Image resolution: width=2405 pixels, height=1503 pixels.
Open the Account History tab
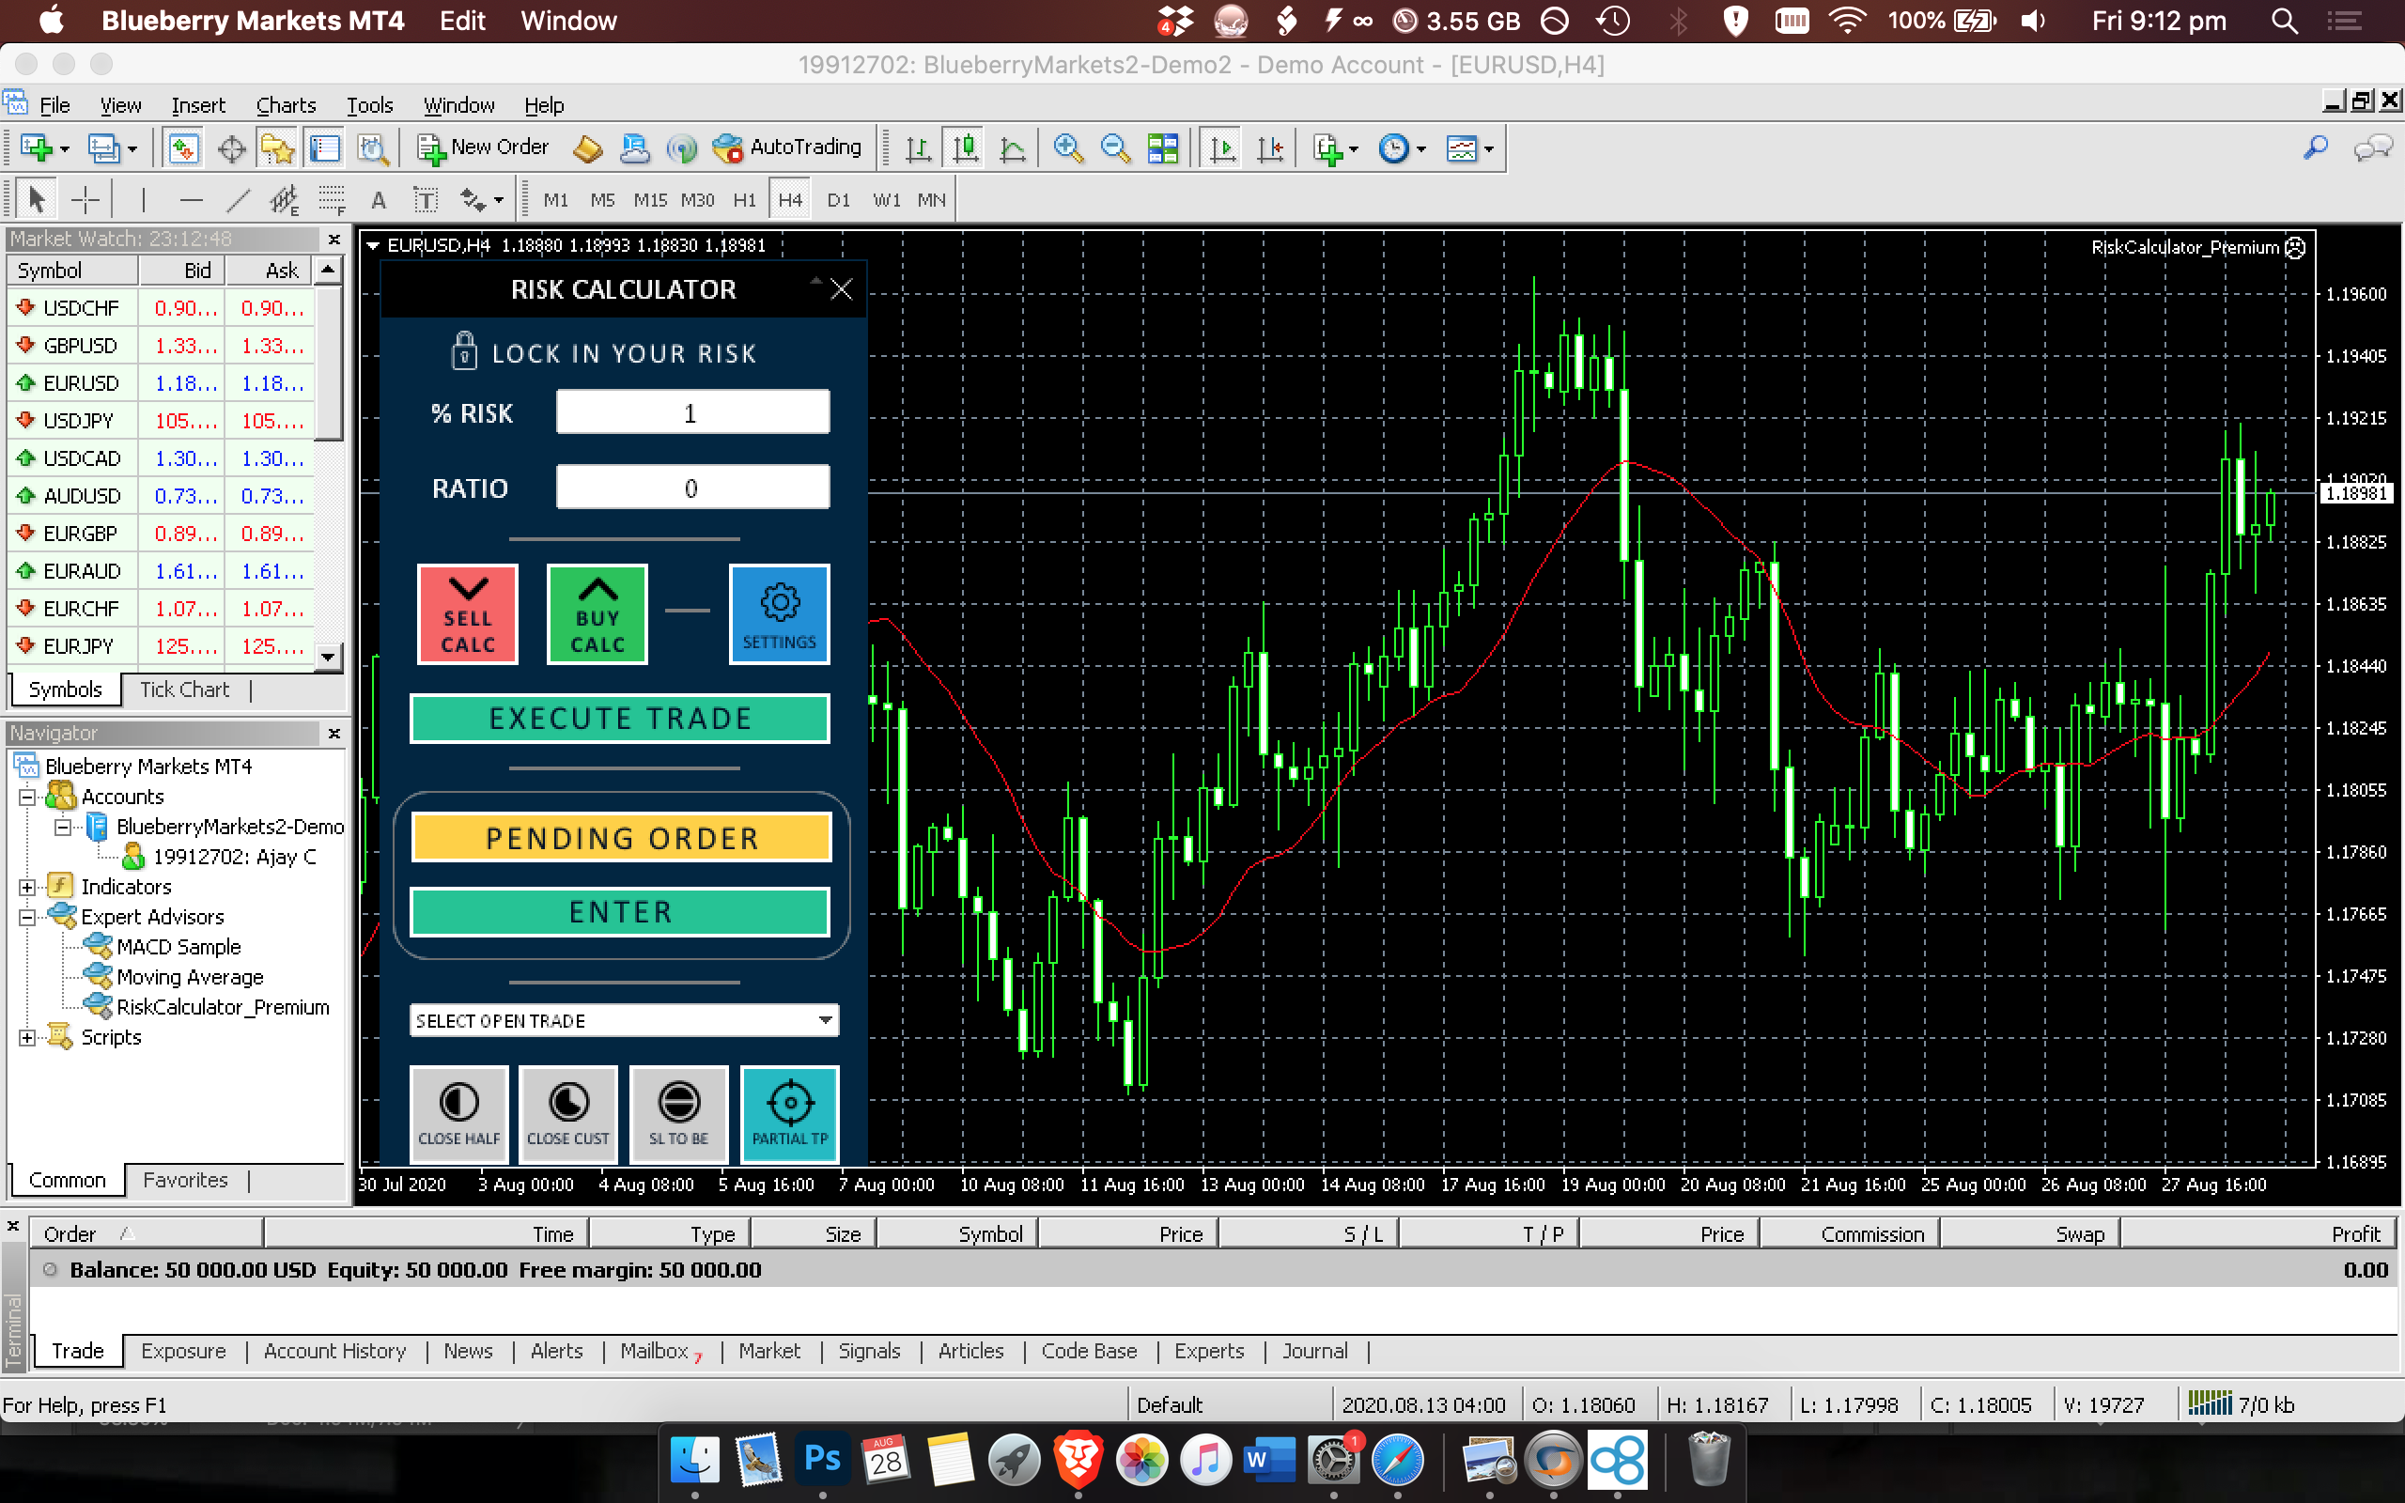click(x=334, y=1351)
